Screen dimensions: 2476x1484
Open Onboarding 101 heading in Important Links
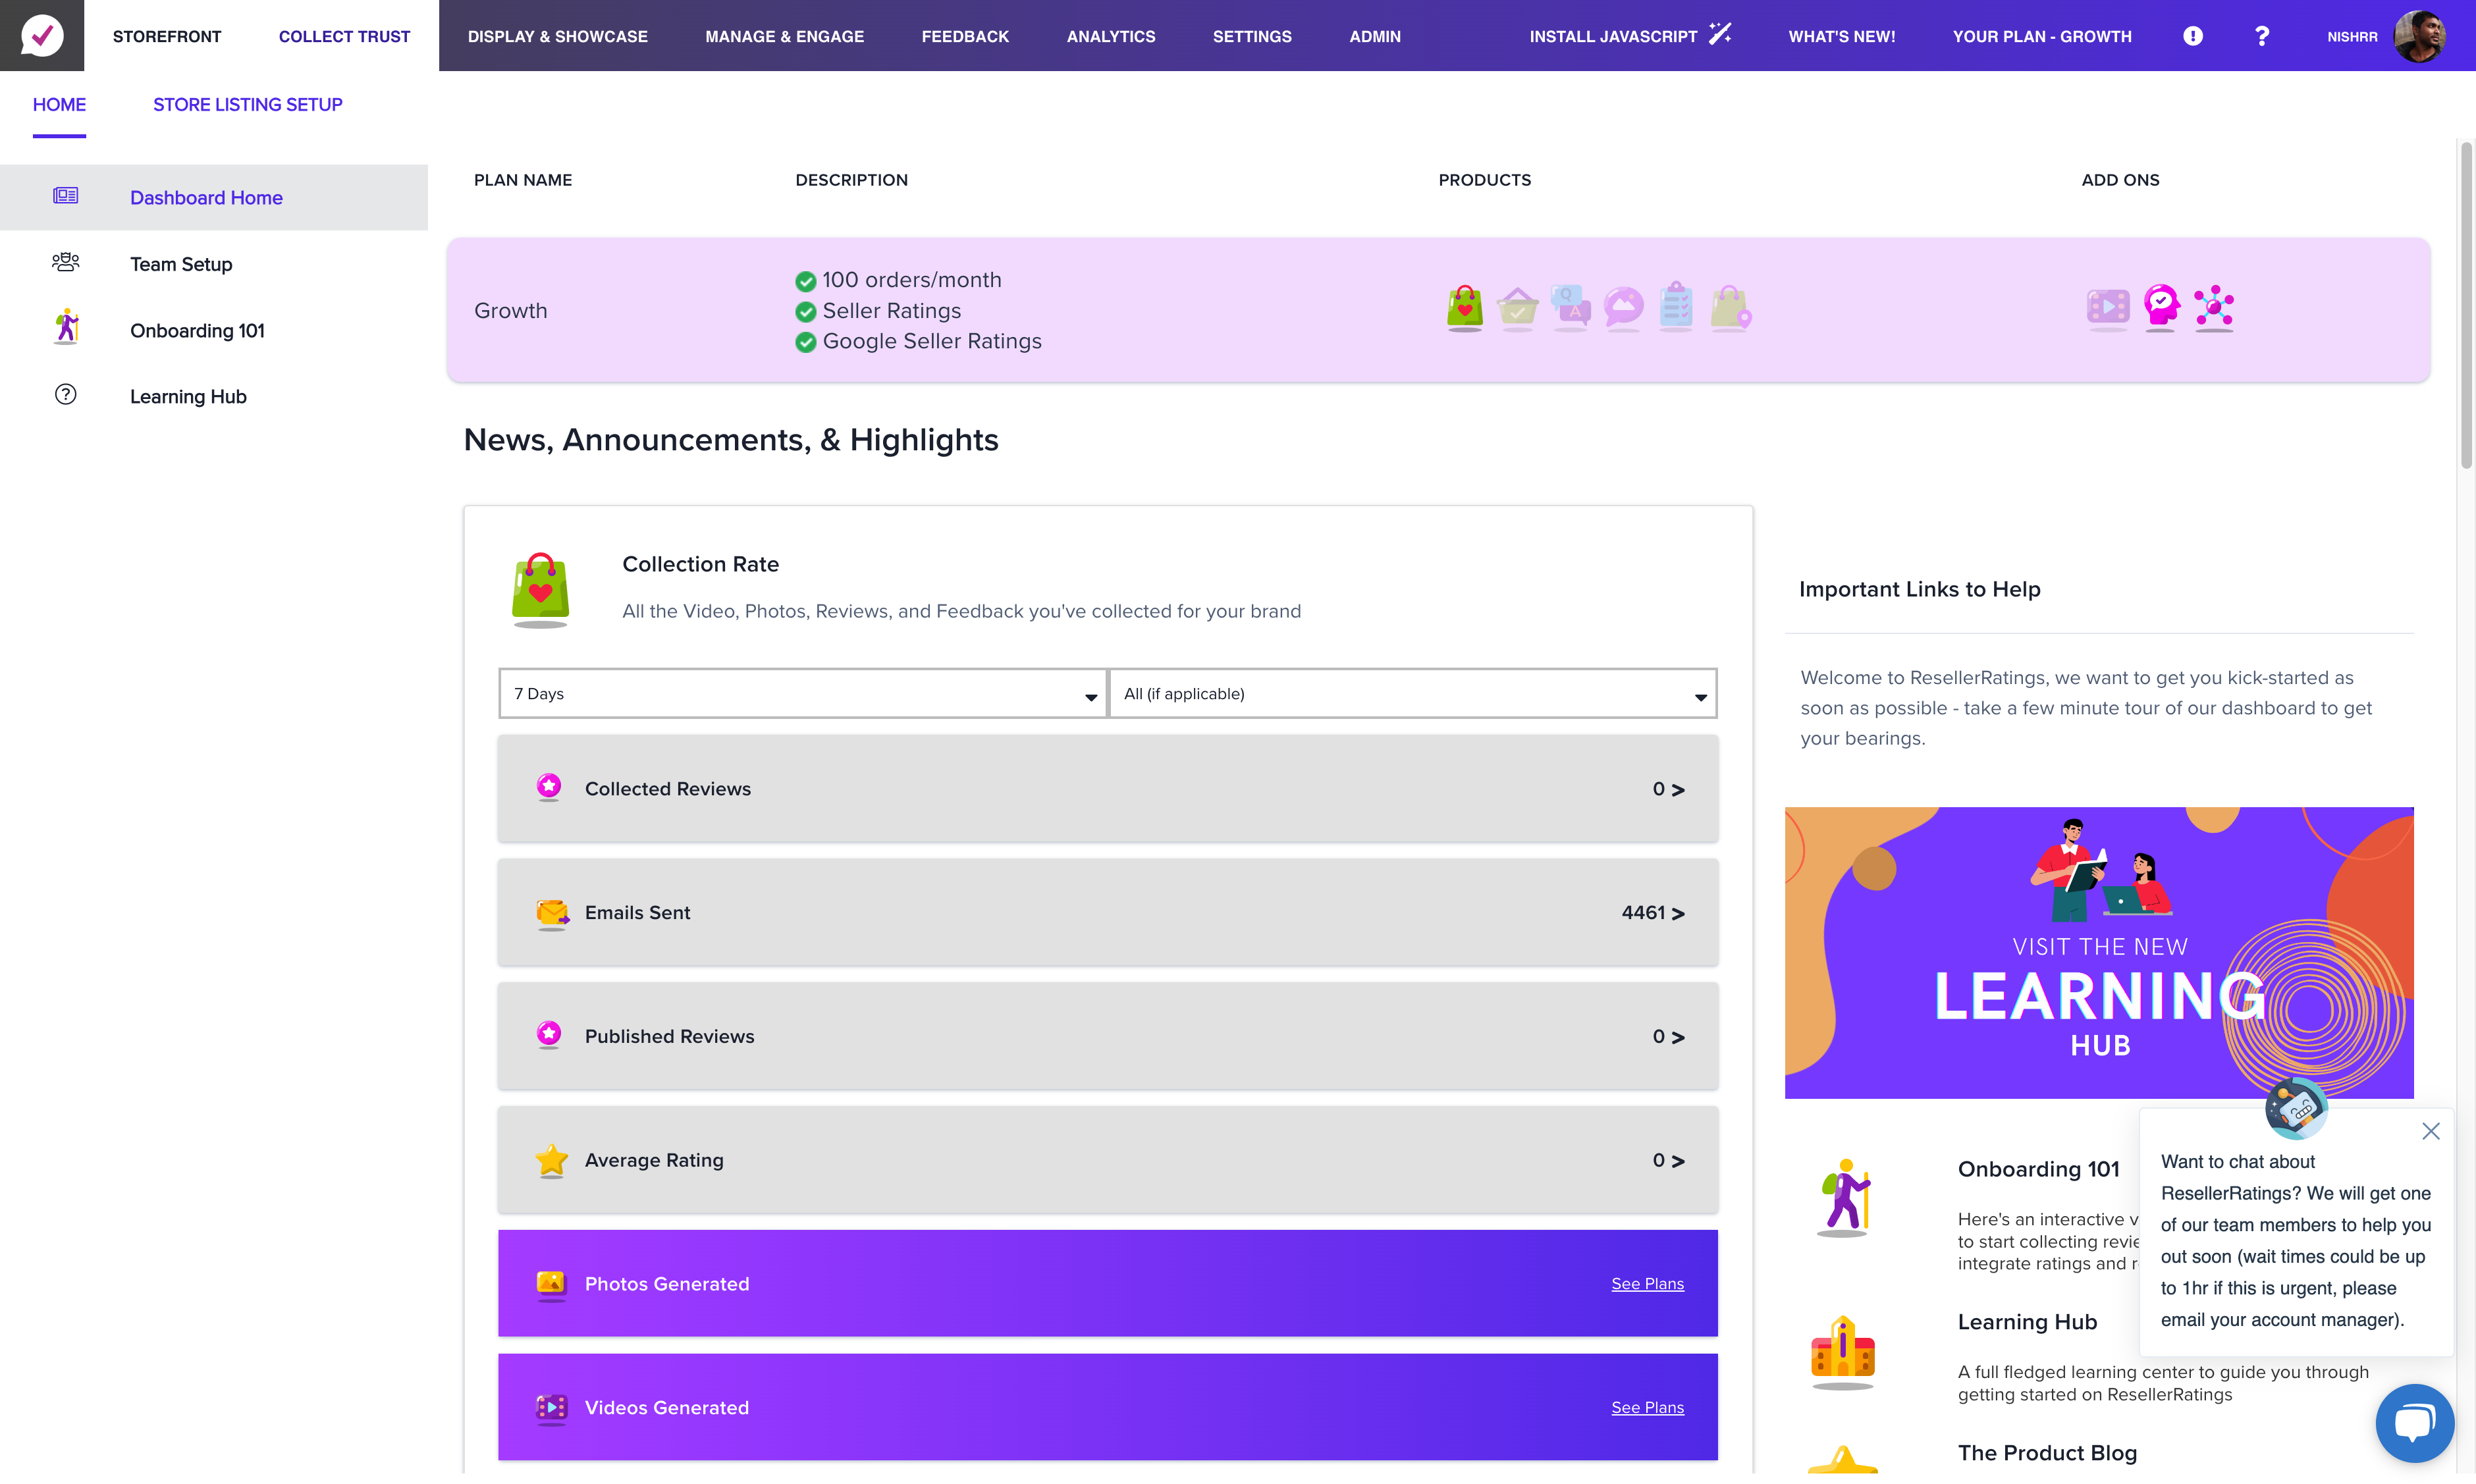[2038, 1169]
